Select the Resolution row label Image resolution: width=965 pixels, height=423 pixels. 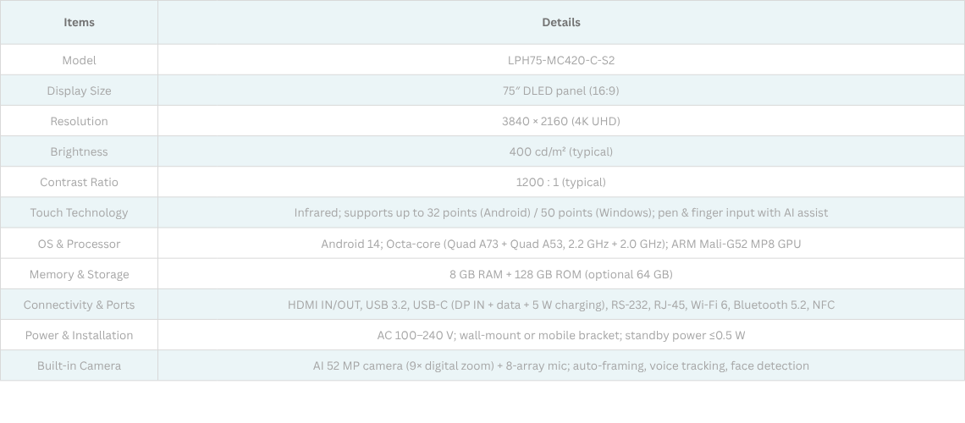tap(79, 121)
